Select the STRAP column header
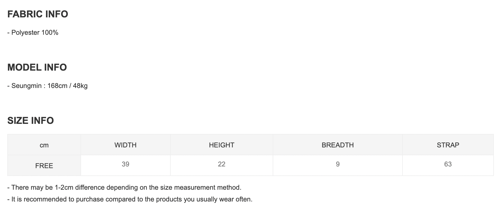 (448, 145)
